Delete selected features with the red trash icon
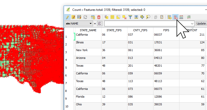Image resolution: width=207 pixels, height=110 pixels. pyautogui.click(x=99, y=17)
